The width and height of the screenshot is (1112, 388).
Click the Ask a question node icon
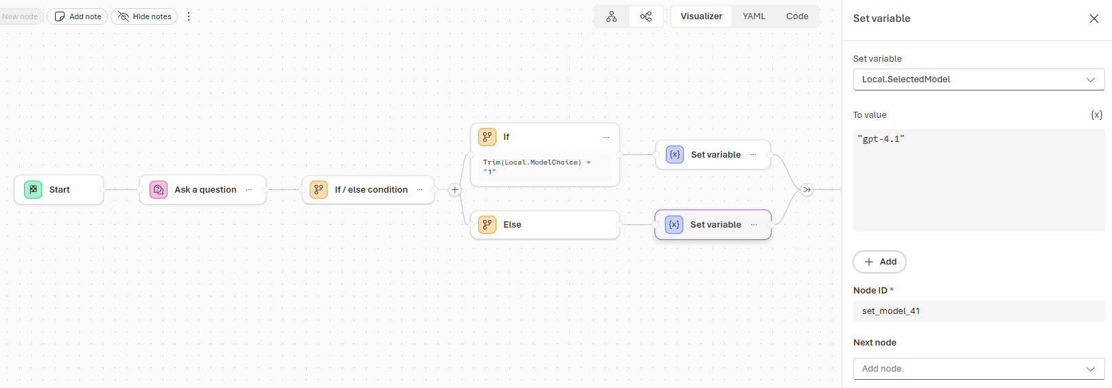[159, 190]
